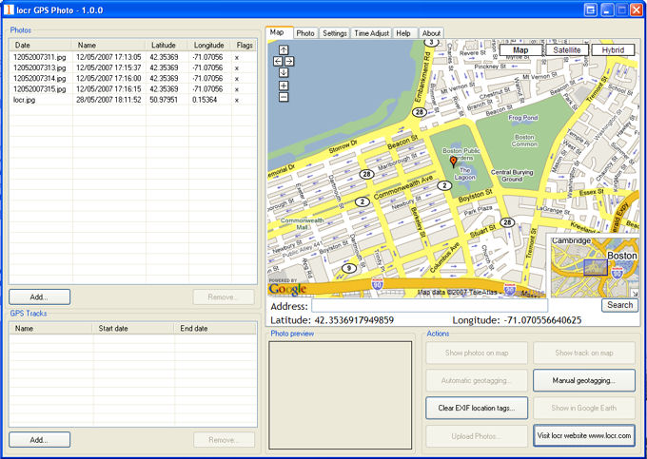Click the Google logo on map

(x=287, y=289)
